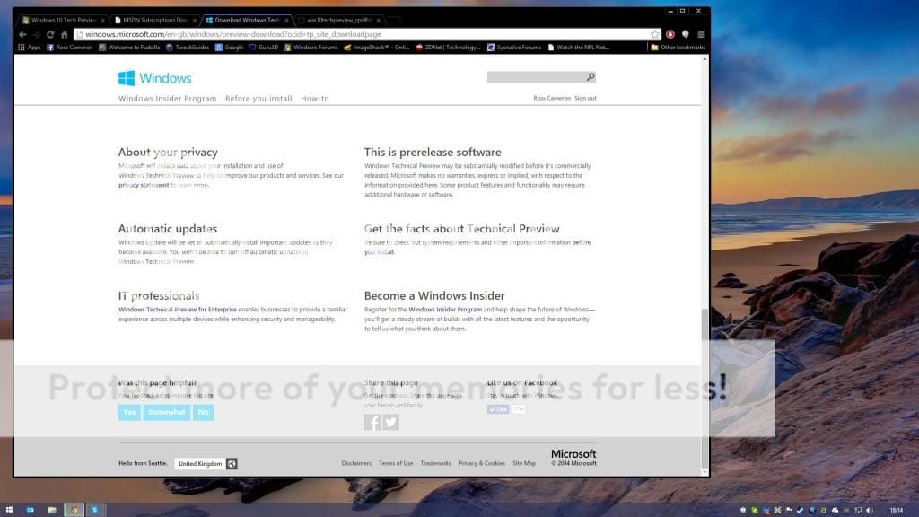Screen dimensions: 919x517
Task: Click the browser back arrow
Action: [x=22, y=34]
